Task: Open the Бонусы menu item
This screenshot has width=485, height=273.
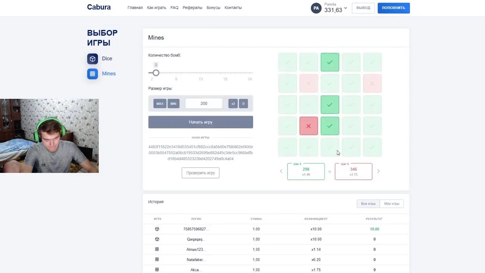Action: pos(213,8)
